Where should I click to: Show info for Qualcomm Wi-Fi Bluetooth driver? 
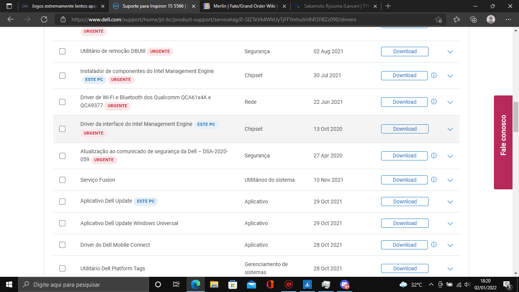coord(434,102)
